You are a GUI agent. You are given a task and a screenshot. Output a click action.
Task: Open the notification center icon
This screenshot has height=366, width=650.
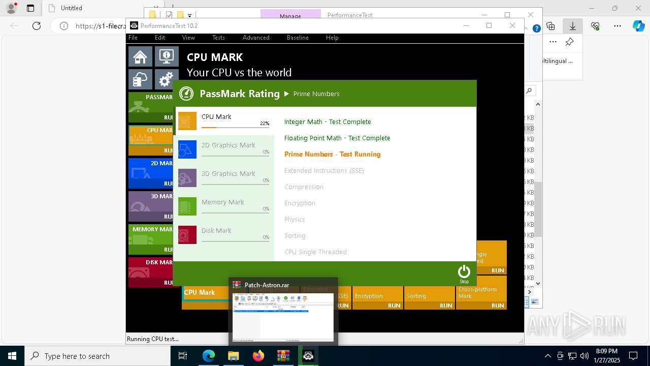(x=633, y=356)
